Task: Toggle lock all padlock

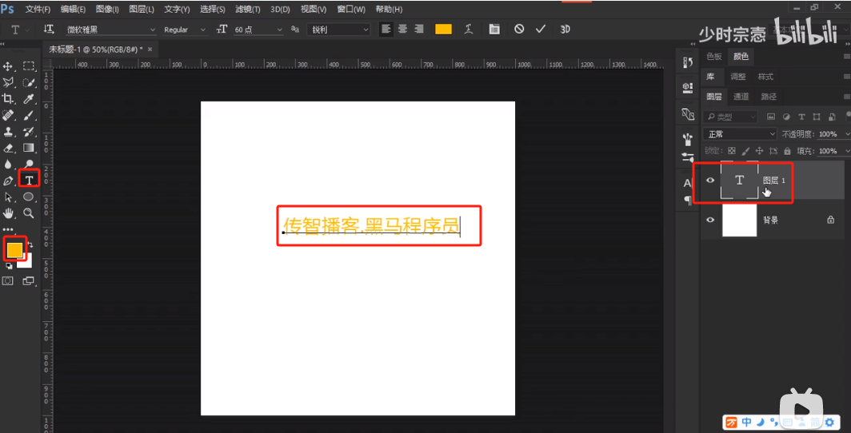Action: tap(787, 151)
